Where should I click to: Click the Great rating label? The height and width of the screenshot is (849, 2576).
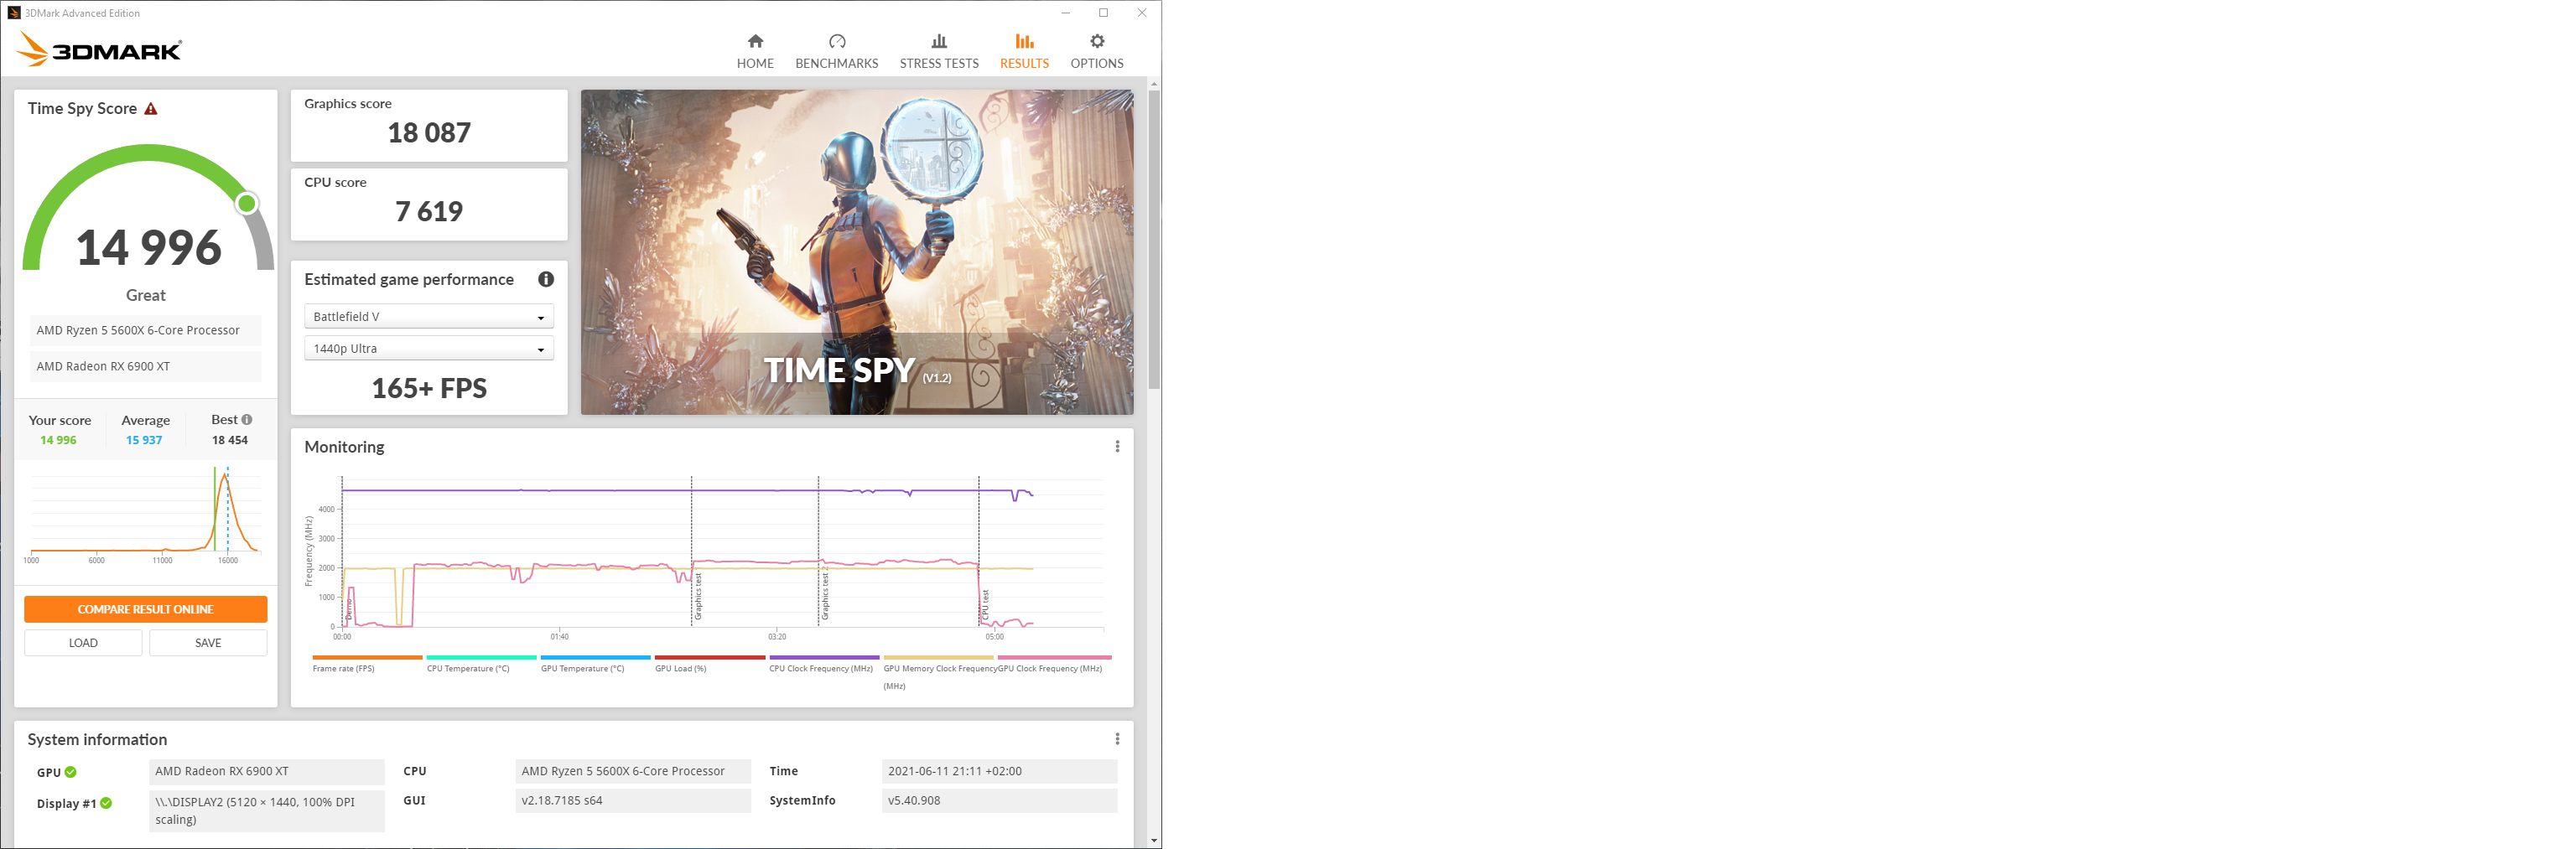pos(146,296)
